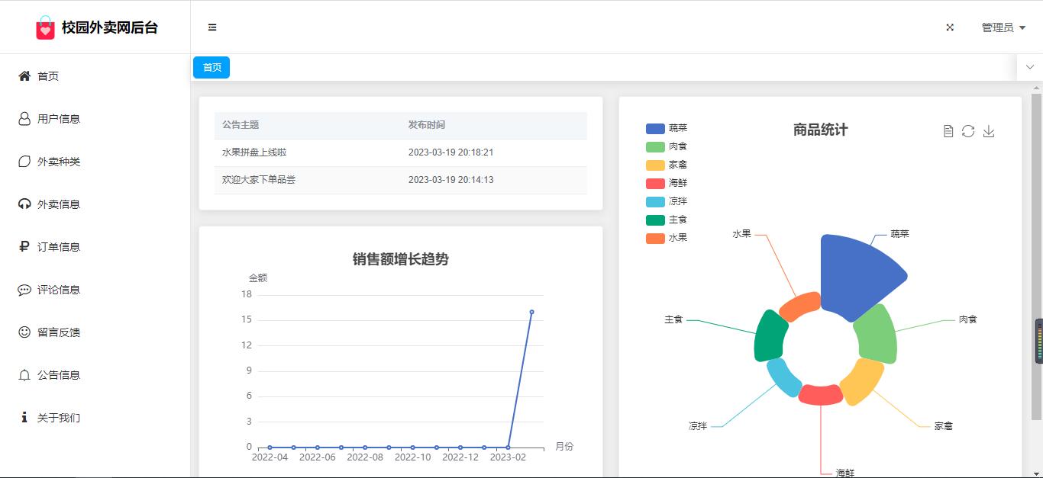Toggle 海鲜 series via legend entry
This screenshot has height=478, width=1043.
pos(666,183)
